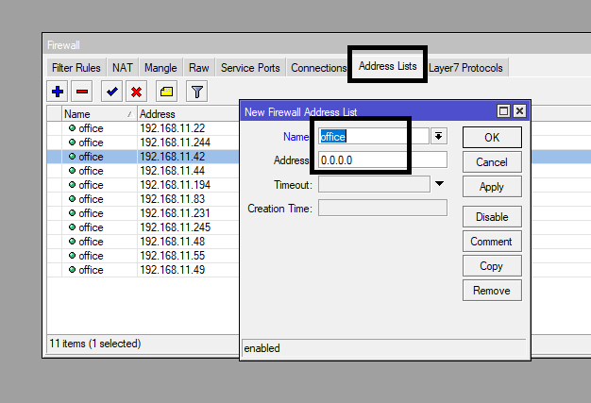Click the red X Disable icon
This screenshot has height=403, width=591.
[x=137, y=92]
